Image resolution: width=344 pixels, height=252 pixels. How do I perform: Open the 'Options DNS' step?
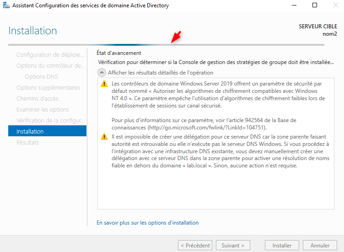pyautogui.click(x=41, y=76)
